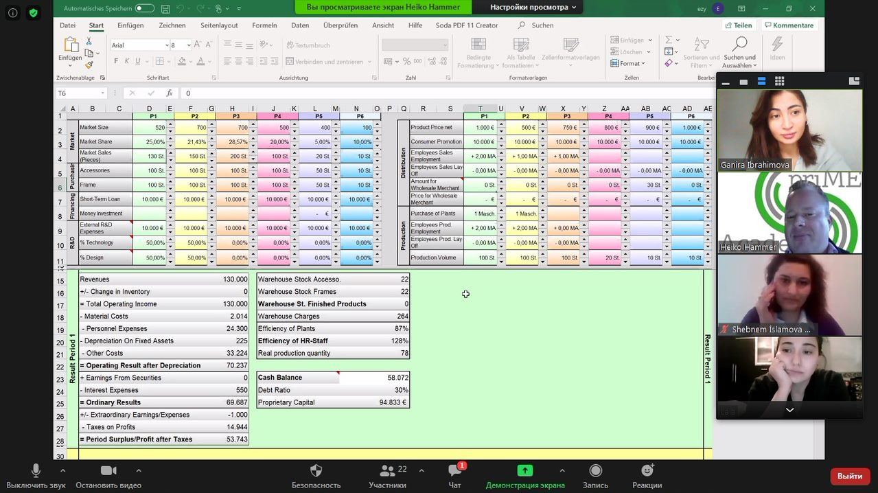Toggle the Automatisches Speichern switch

pos(144,8)
